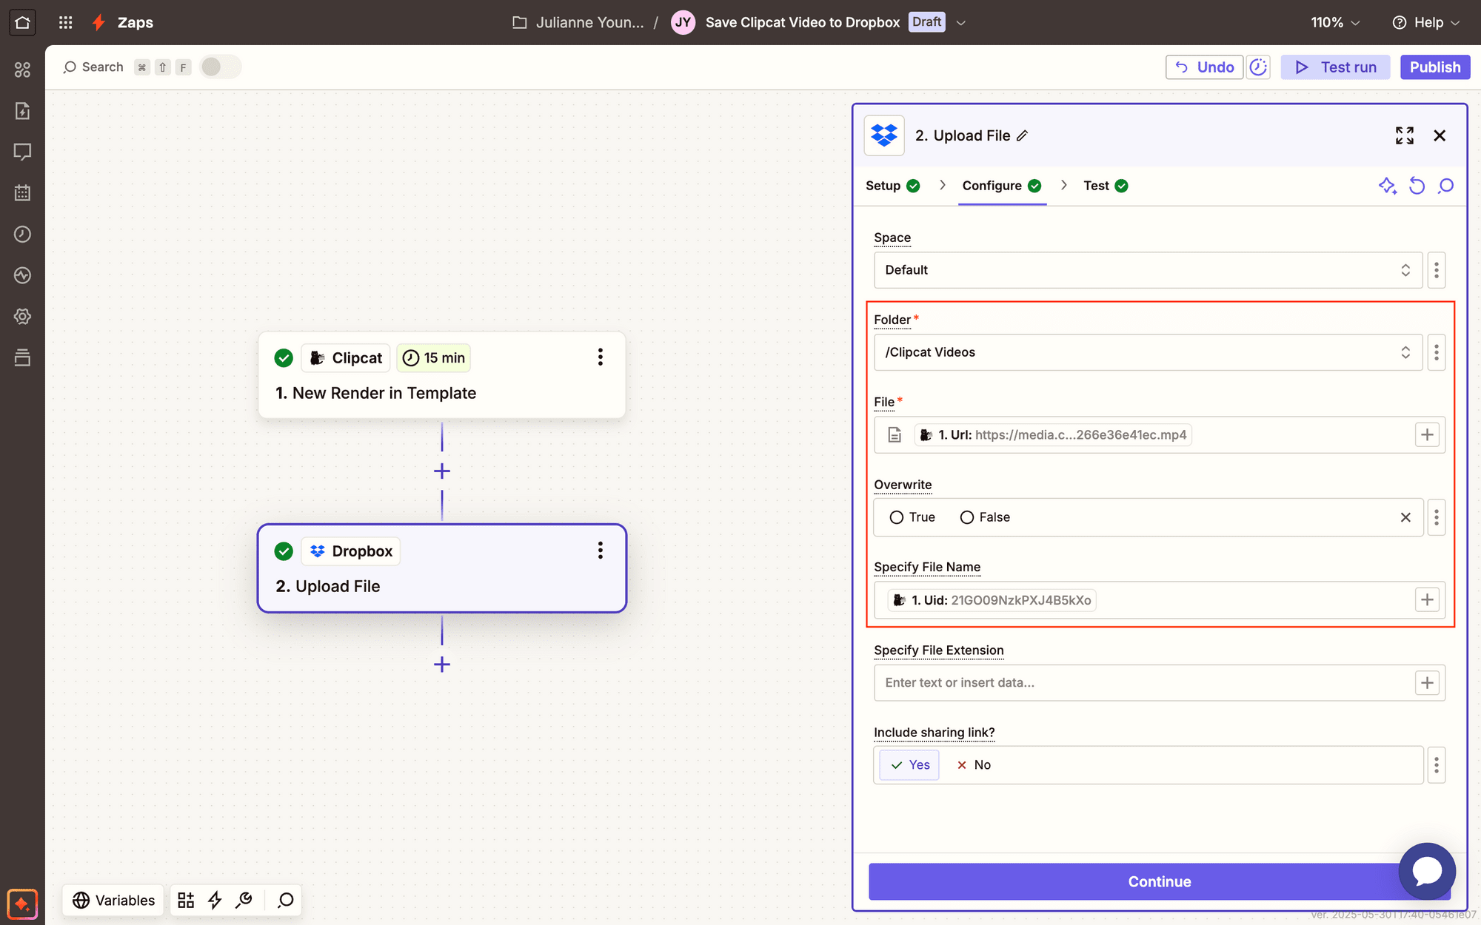Viewport: 1481px width, 925px height.
Task: Click the search fields magnifier icon in panel
Action: tap(1445, 186)
